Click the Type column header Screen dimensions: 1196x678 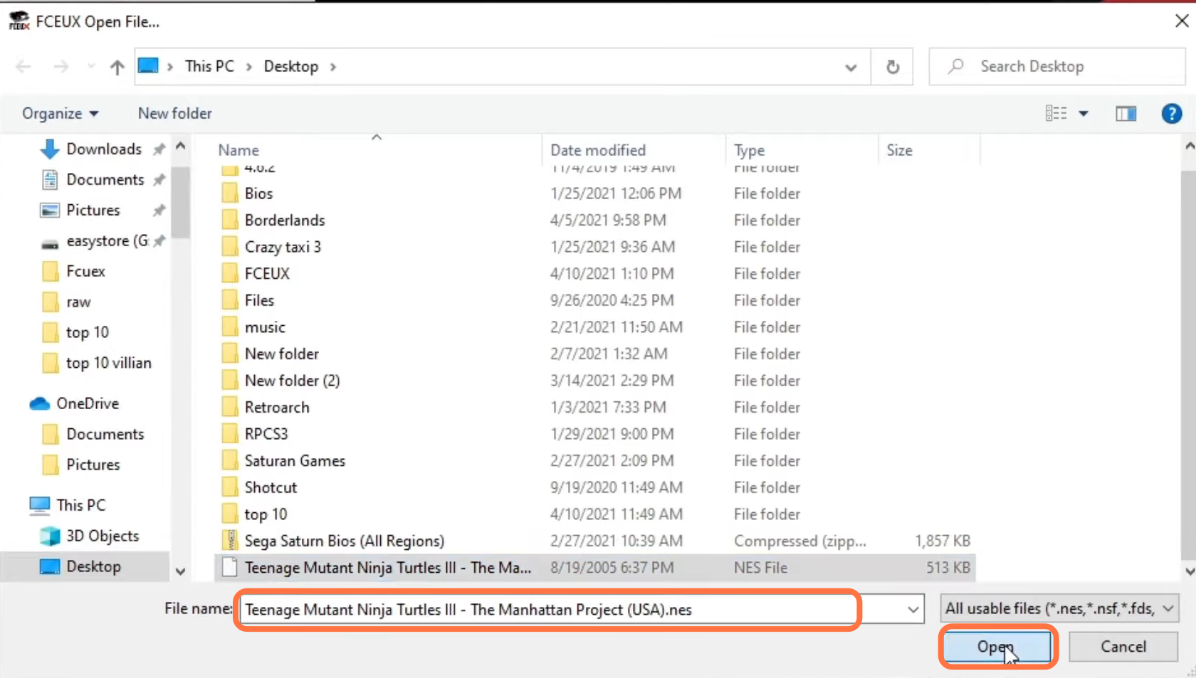click(x=749, y=150)
